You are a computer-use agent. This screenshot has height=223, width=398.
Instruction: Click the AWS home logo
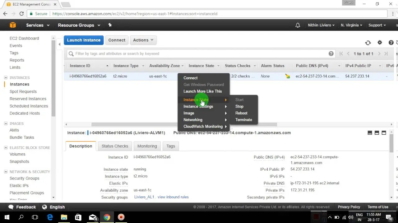13,25
